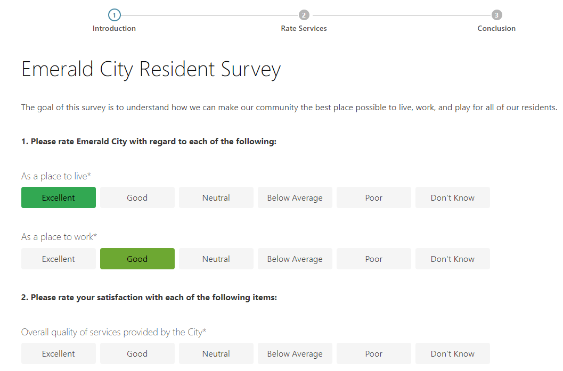Click the step 3 circle icon
Screen dimensions: 563x371
[x=496, y=15]
